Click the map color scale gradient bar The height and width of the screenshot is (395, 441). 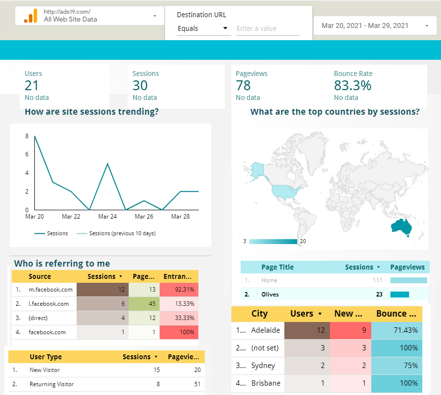(273, 241)
